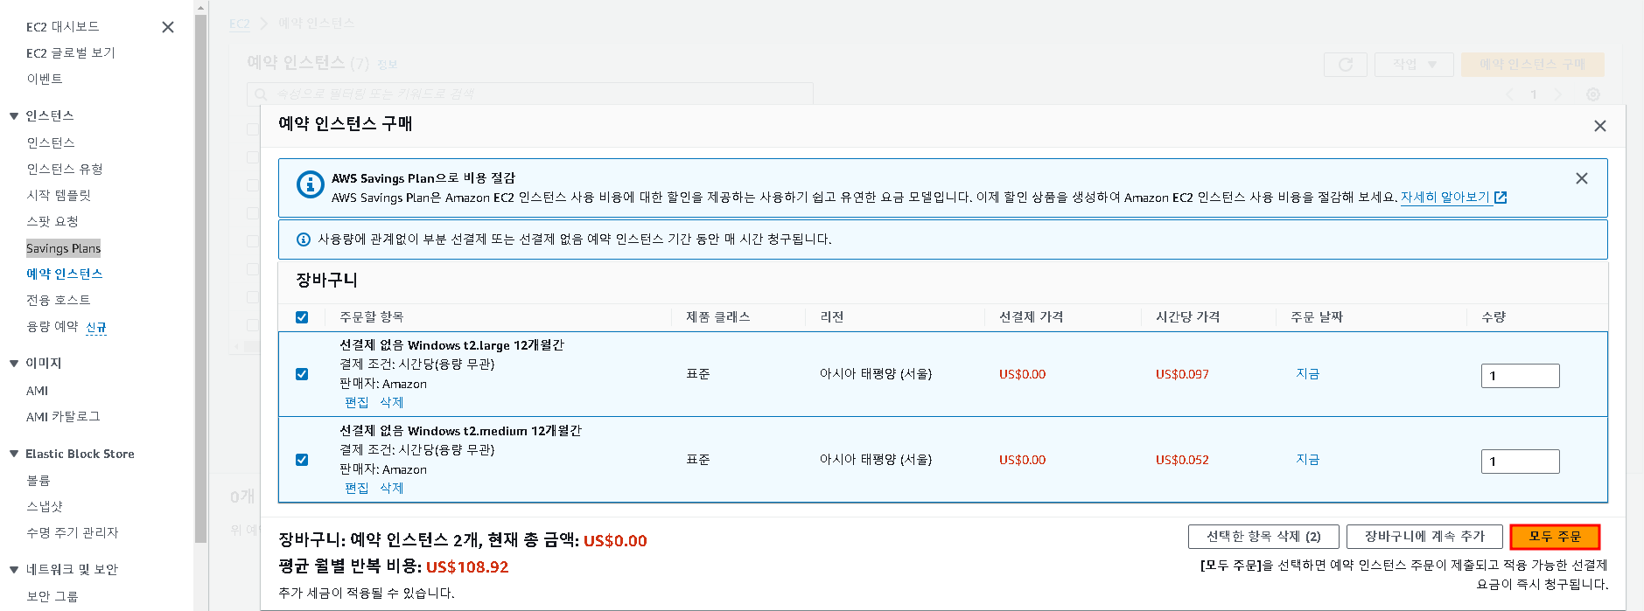Open AMI 카탈로그 in sidebar
The width and height of the screenshot is (1644, 611).
63,418
